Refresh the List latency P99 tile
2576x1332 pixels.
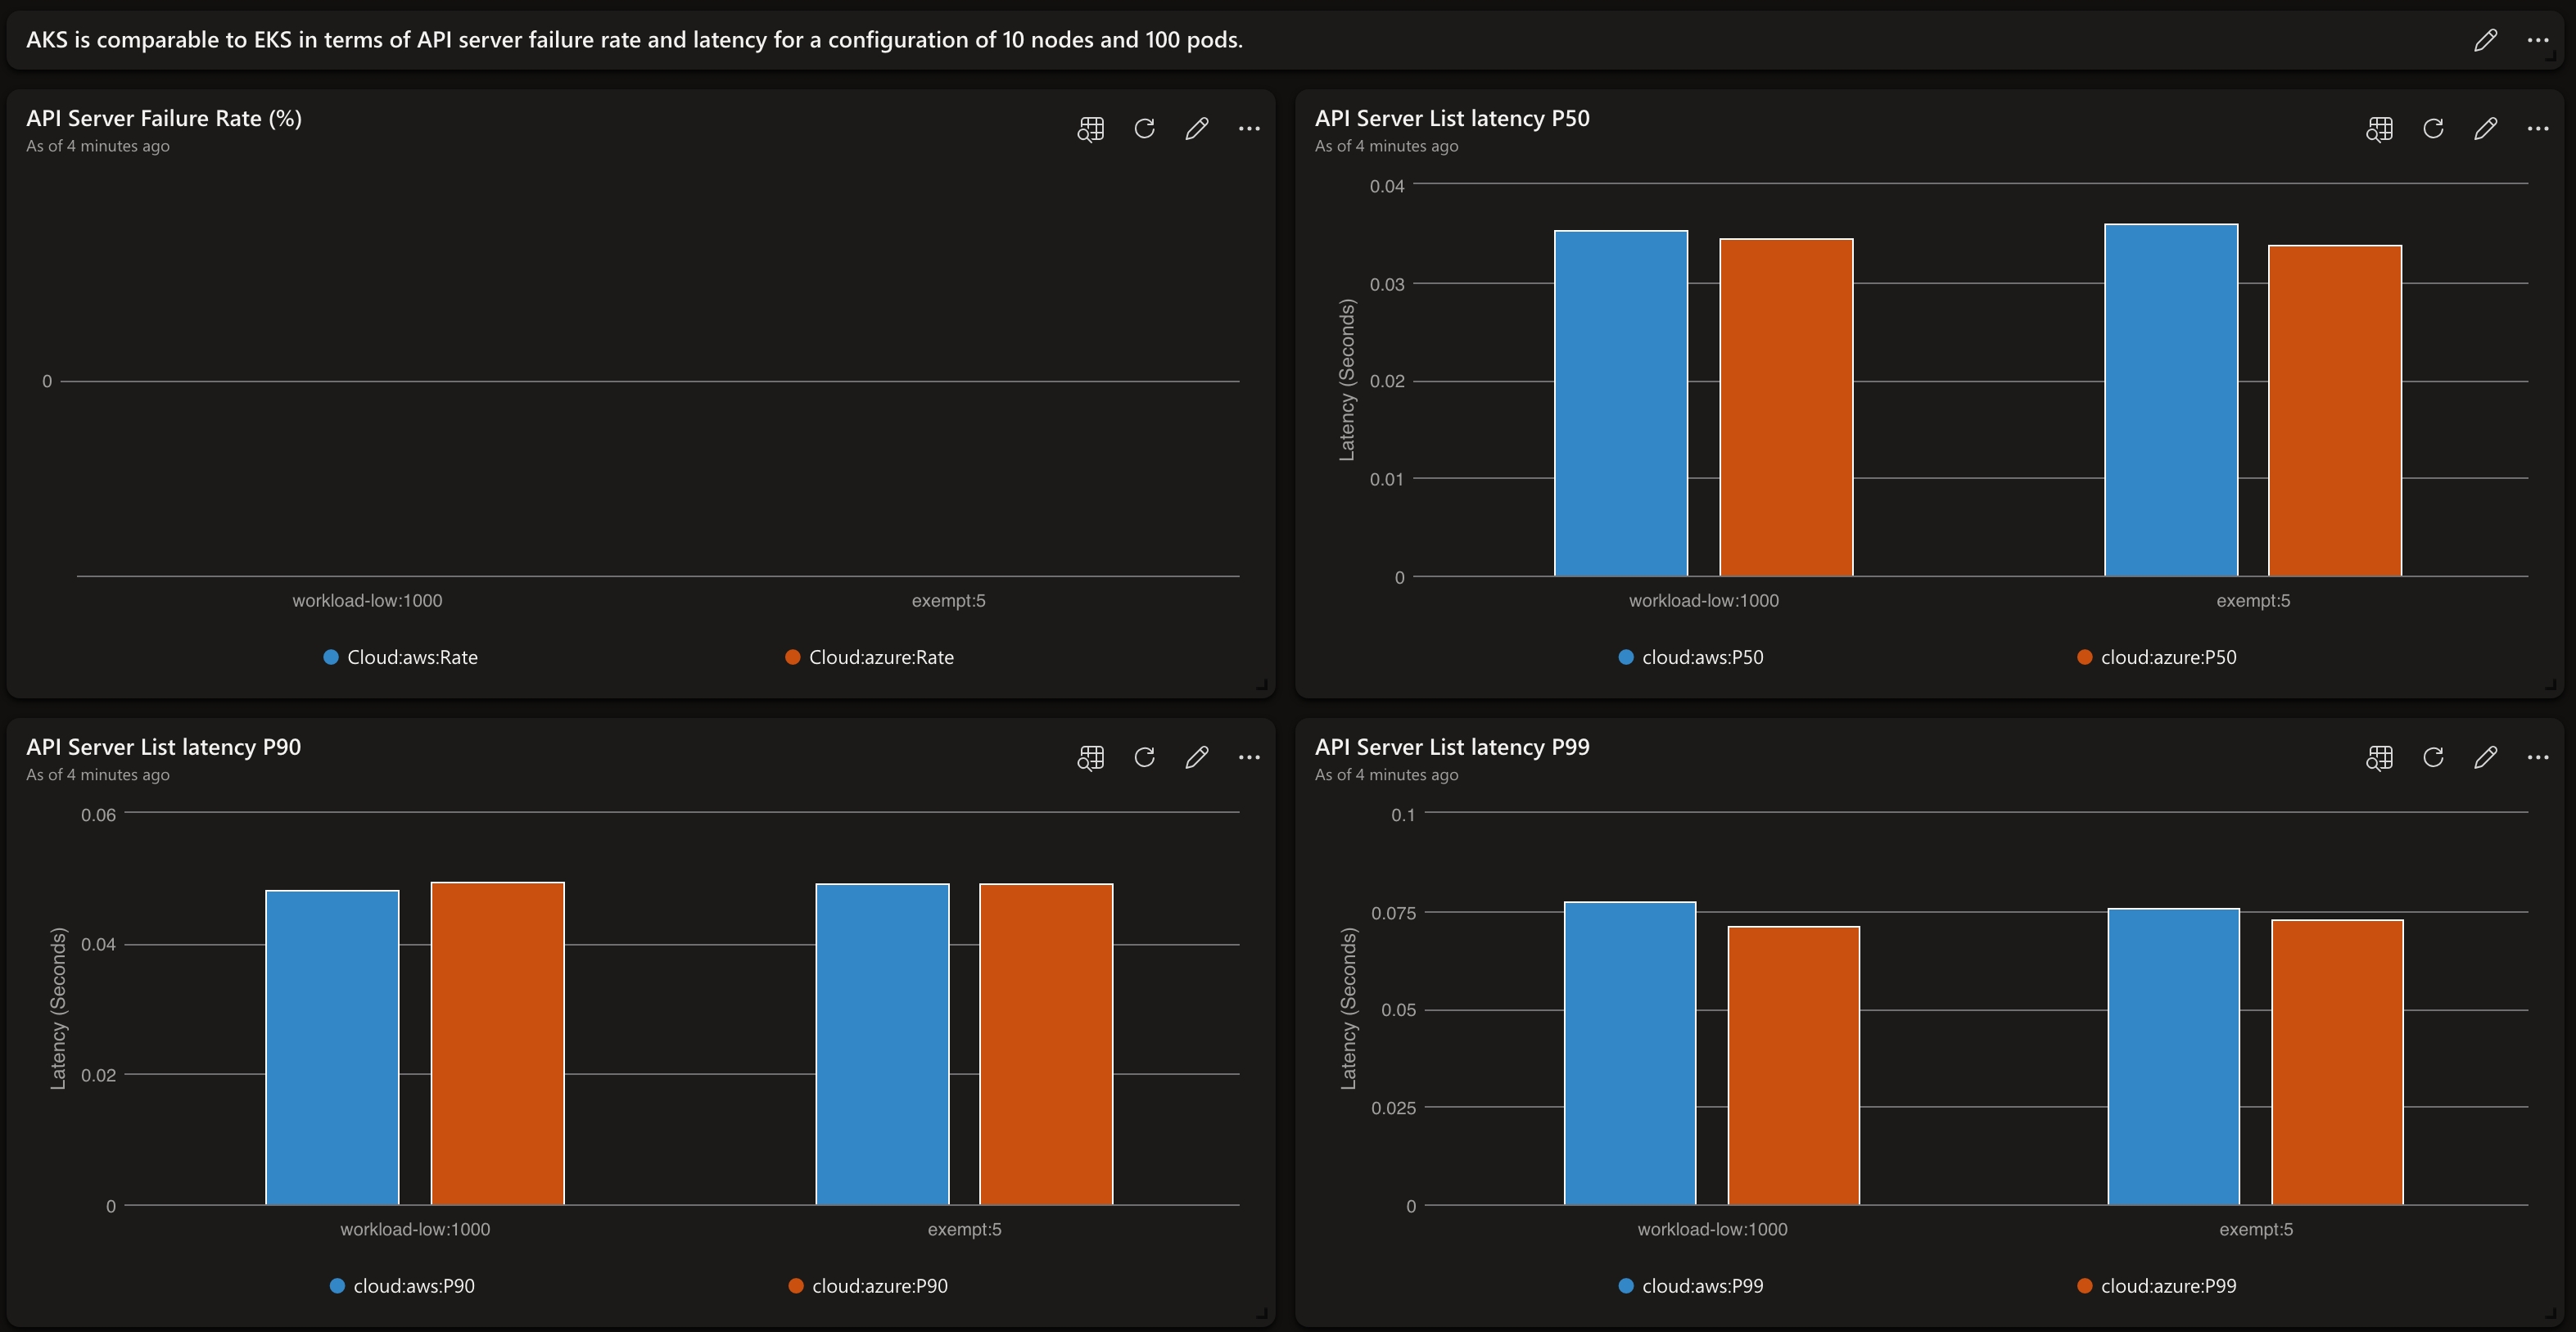pyautogui.click(x=2433, y=757)
